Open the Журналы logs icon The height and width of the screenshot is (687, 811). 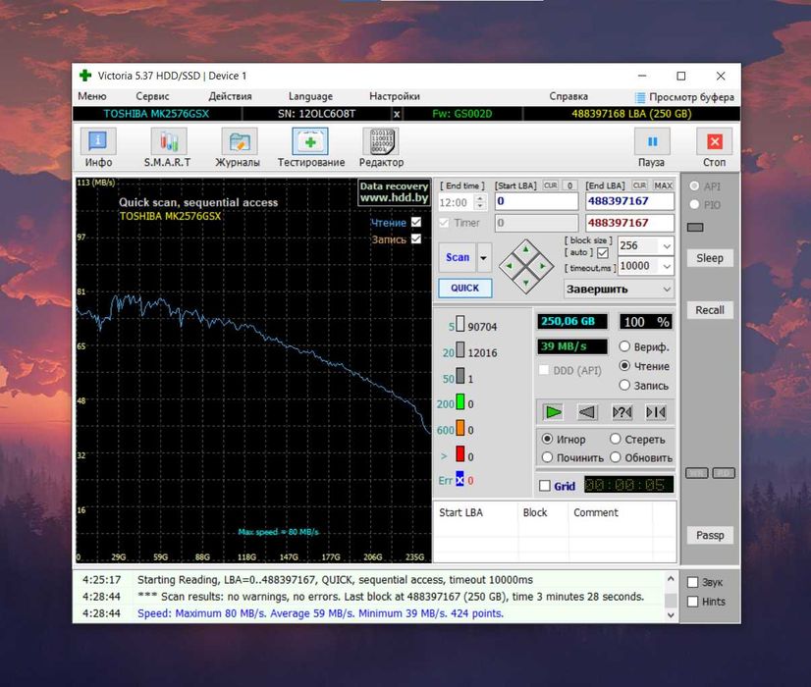pyautogui.click(x=239, y=141)
